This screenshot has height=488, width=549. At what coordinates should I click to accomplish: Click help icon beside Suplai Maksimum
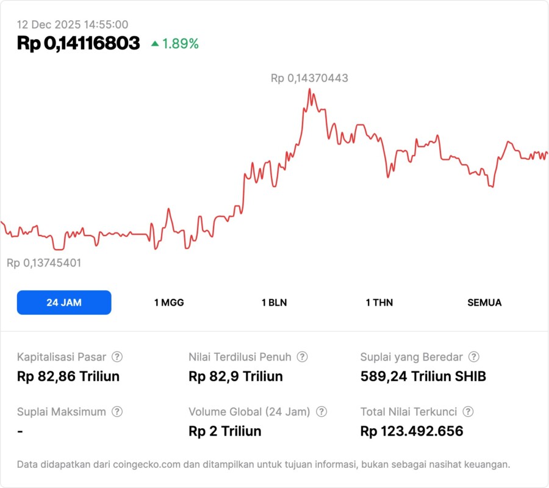tap(117, 412)
